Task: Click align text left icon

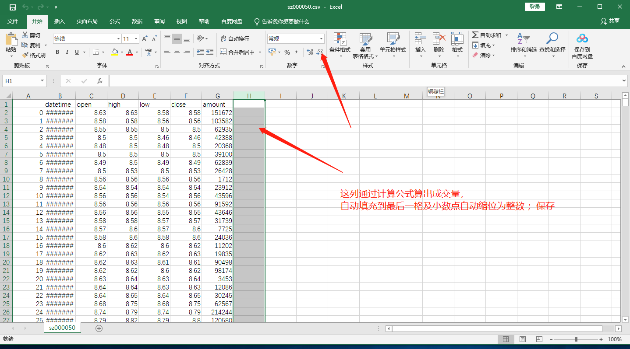Action: 167,52
